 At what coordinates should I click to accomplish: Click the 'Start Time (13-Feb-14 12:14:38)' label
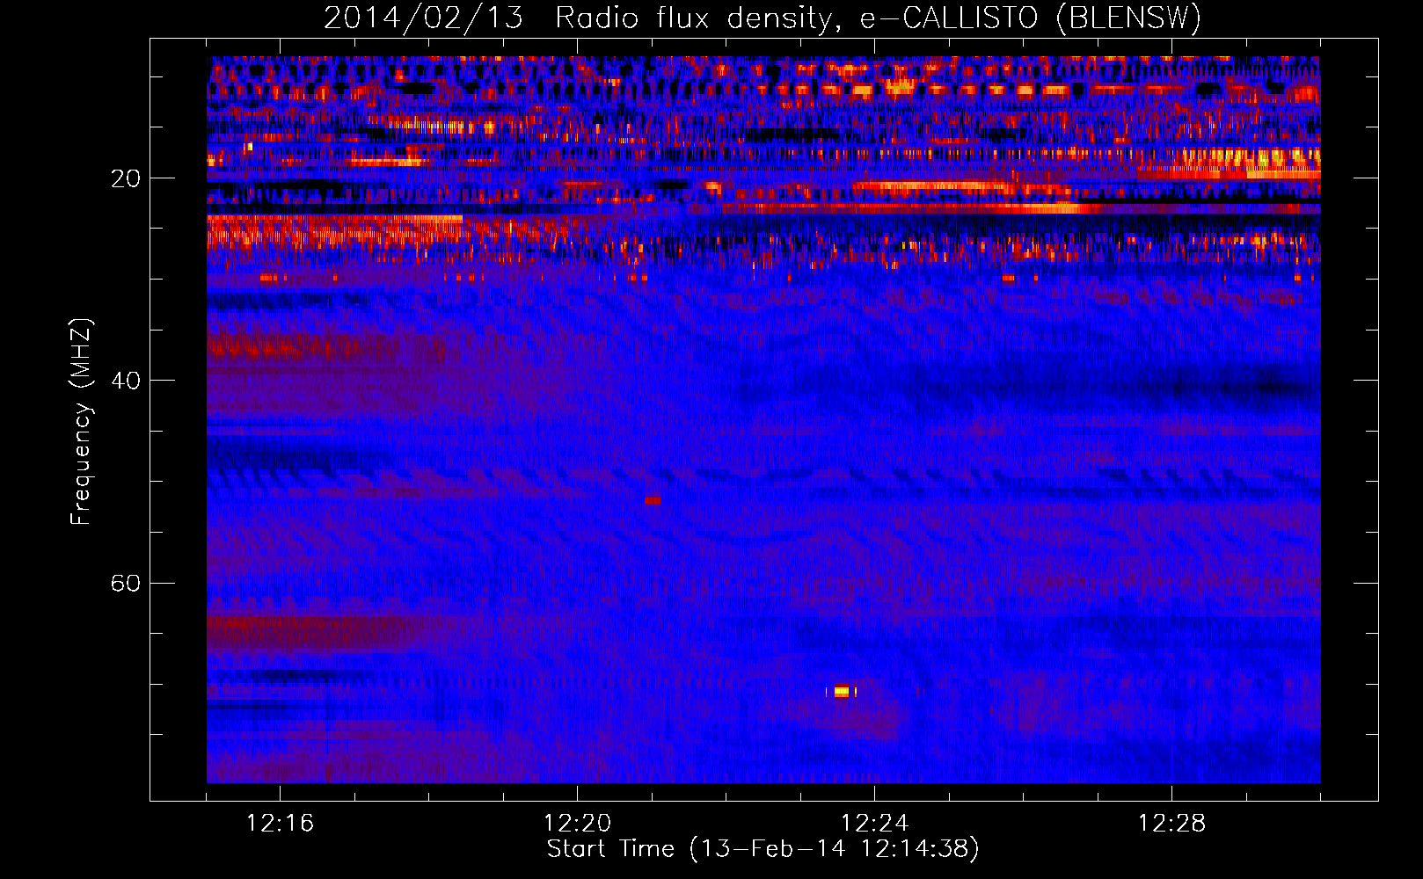(x=763, y=849)
